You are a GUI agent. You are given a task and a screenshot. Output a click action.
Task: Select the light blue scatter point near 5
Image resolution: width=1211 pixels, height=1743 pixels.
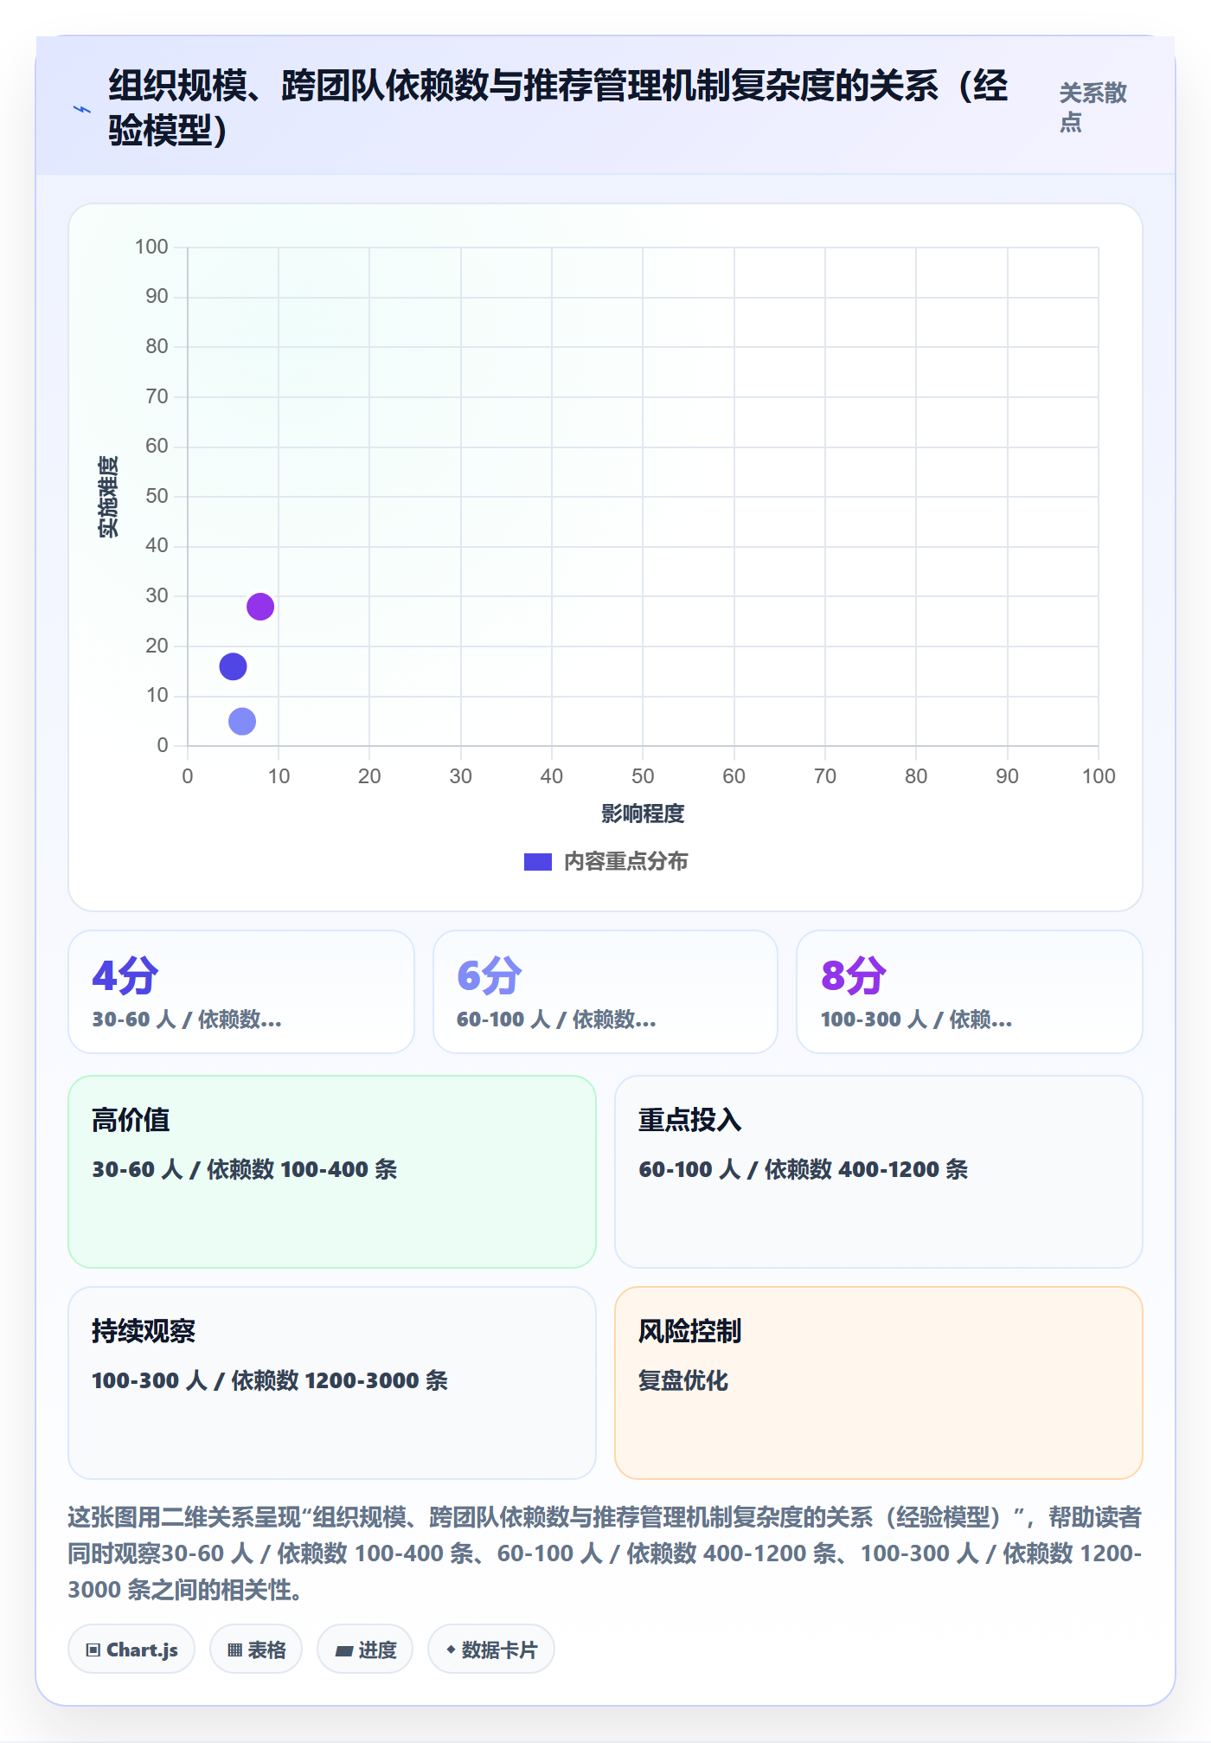click(242, 721)
